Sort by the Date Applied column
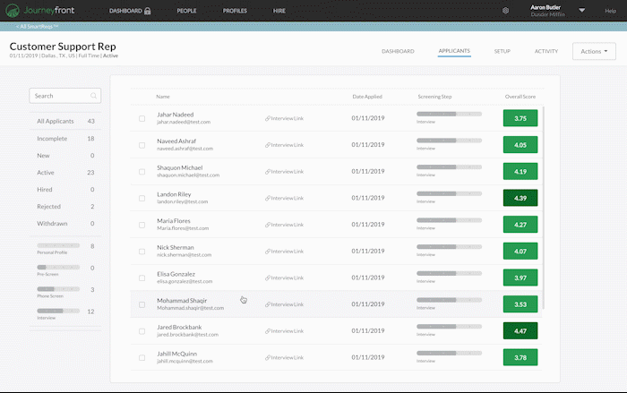The height and width of the screenshot is (393, 627). (x=367, y=97)
